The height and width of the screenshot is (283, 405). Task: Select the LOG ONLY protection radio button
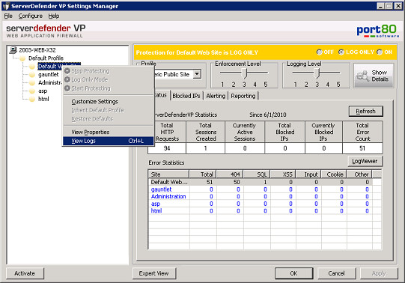tap(341, 52)
